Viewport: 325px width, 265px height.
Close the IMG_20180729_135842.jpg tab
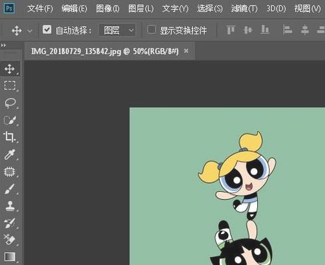(186, 51)
